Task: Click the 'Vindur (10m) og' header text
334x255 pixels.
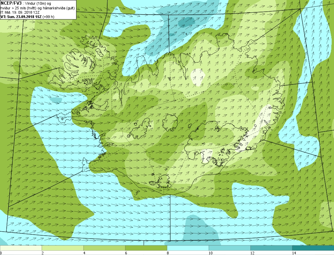Action: tap(38, 3)
